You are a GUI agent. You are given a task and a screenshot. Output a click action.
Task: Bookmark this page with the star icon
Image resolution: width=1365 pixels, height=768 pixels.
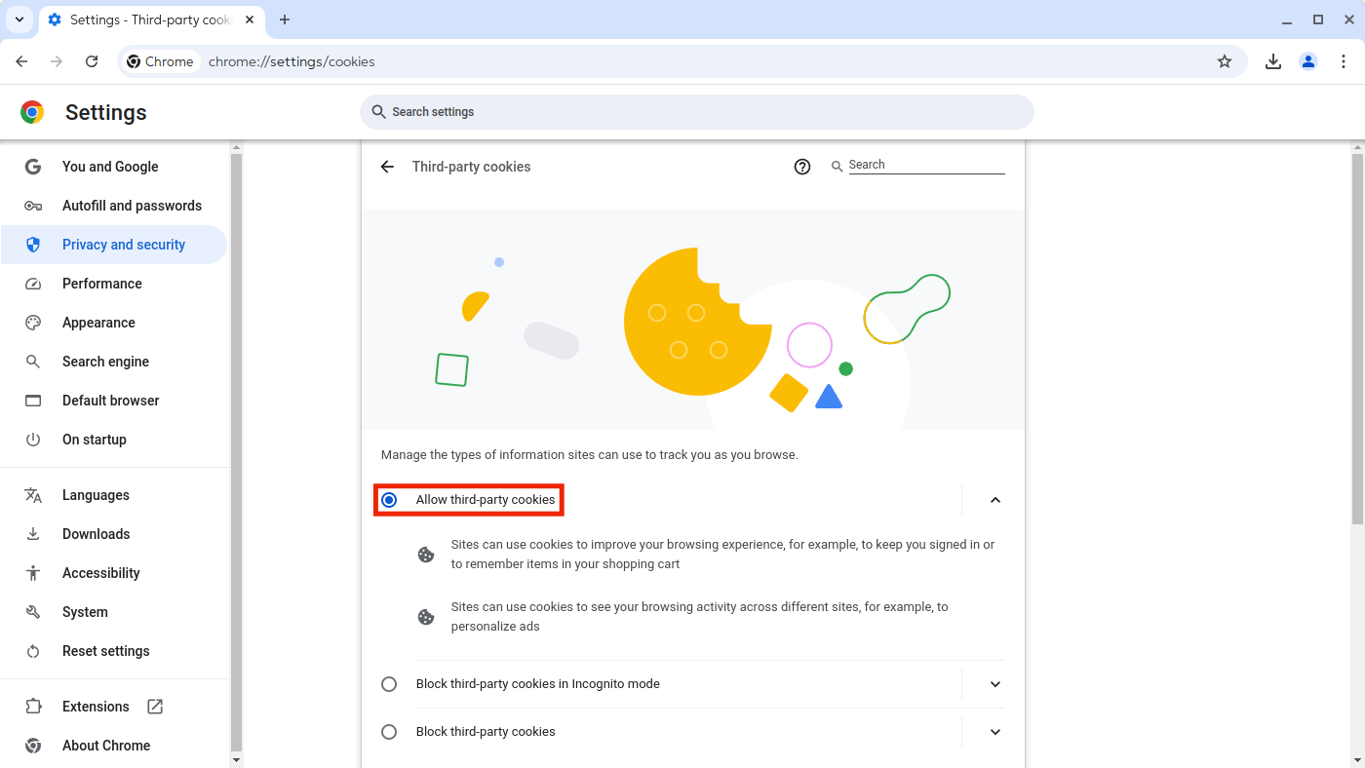(x=1225, y=60)
